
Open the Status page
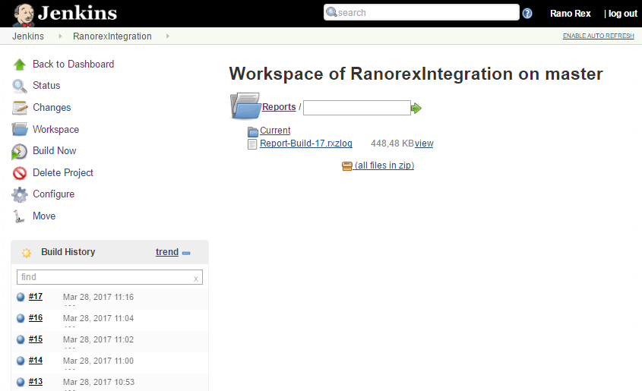(46, 86)
